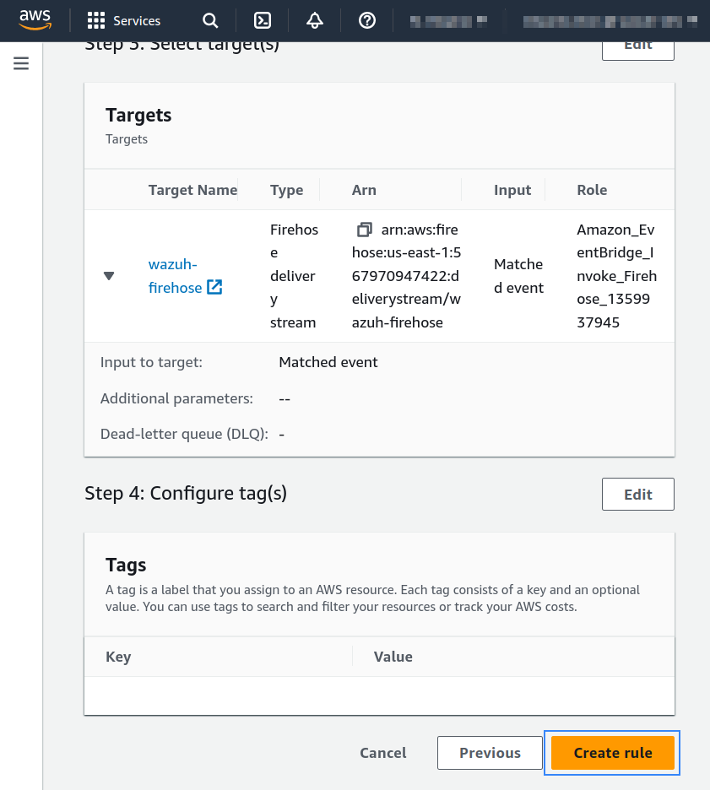This screenshot has height=790, width=710.
Task: Collapse the wazuh-firehose target row details
Action: coord(109,276)
